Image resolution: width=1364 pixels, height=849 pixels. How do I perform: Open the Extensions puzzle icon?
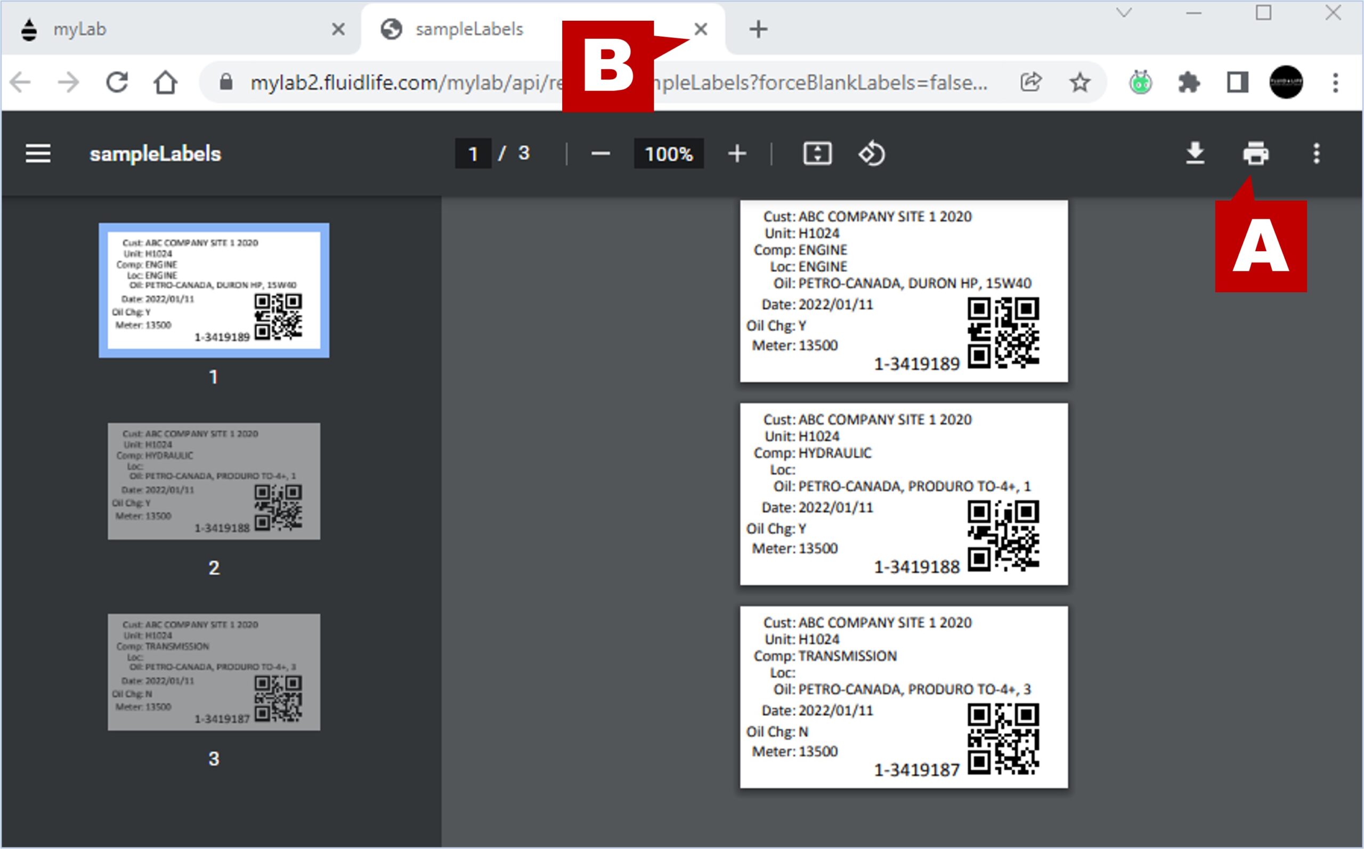coord(1189,83)
